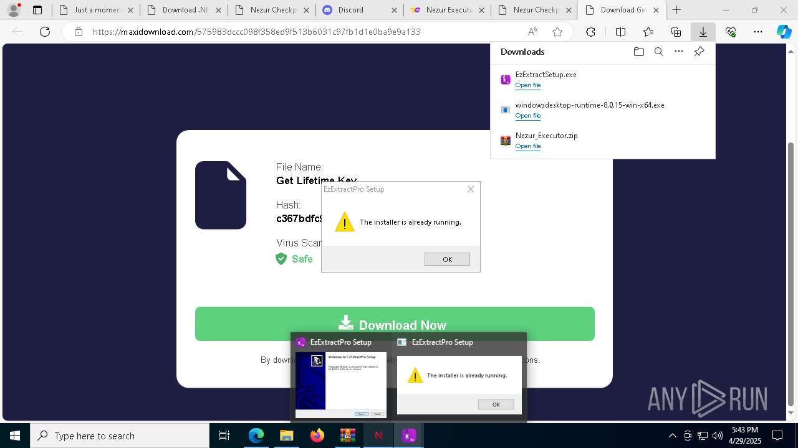
Task: Open Browser essentials heart icon
Action: click(x=731, y=32)
